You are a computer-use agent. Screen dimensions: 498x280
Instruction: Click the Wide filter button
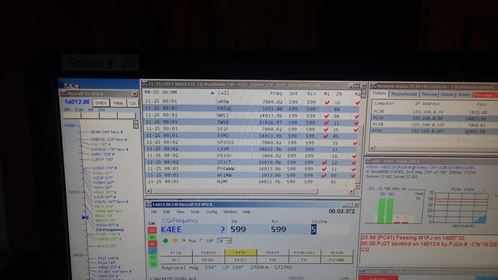click(118, 103)
